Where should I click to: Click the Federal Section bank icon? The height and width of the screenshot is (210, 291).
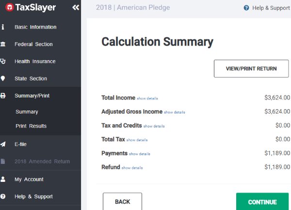[3, 44]
